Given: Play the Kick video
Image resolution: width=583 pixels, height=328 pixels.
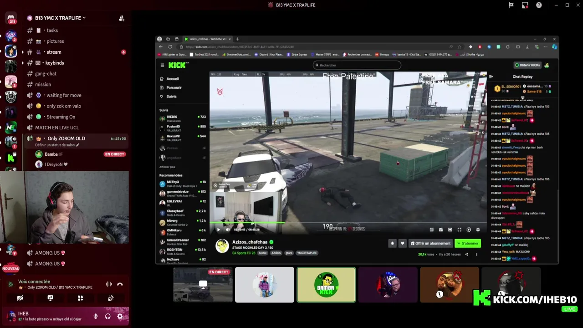Looking at the screenshot, I should click(218, 230).
